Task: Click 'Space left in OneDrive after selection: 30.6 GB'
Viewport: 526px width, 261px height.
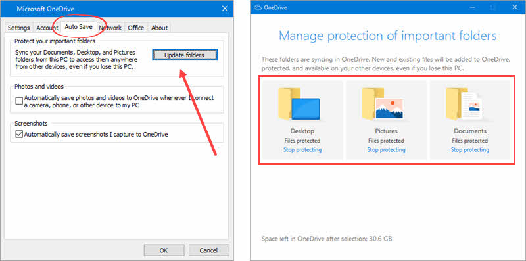Action: (327, 239)
